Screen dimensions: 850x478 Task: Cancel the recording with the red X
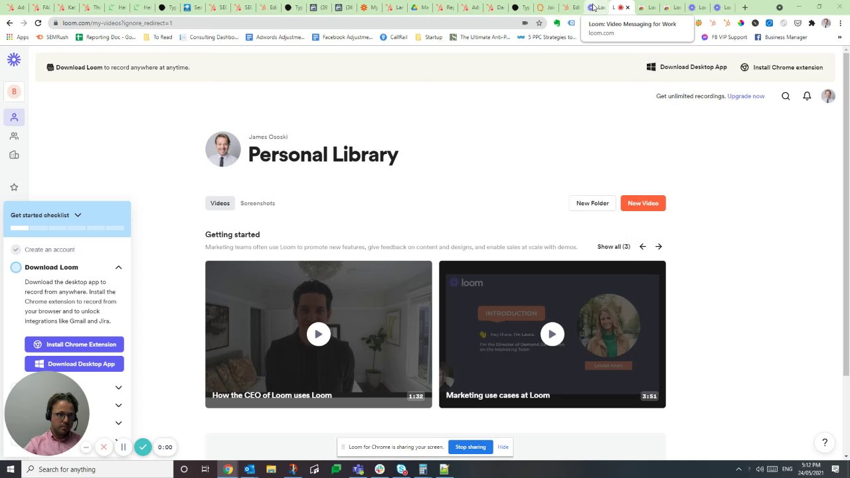click(x=104, y=447)
